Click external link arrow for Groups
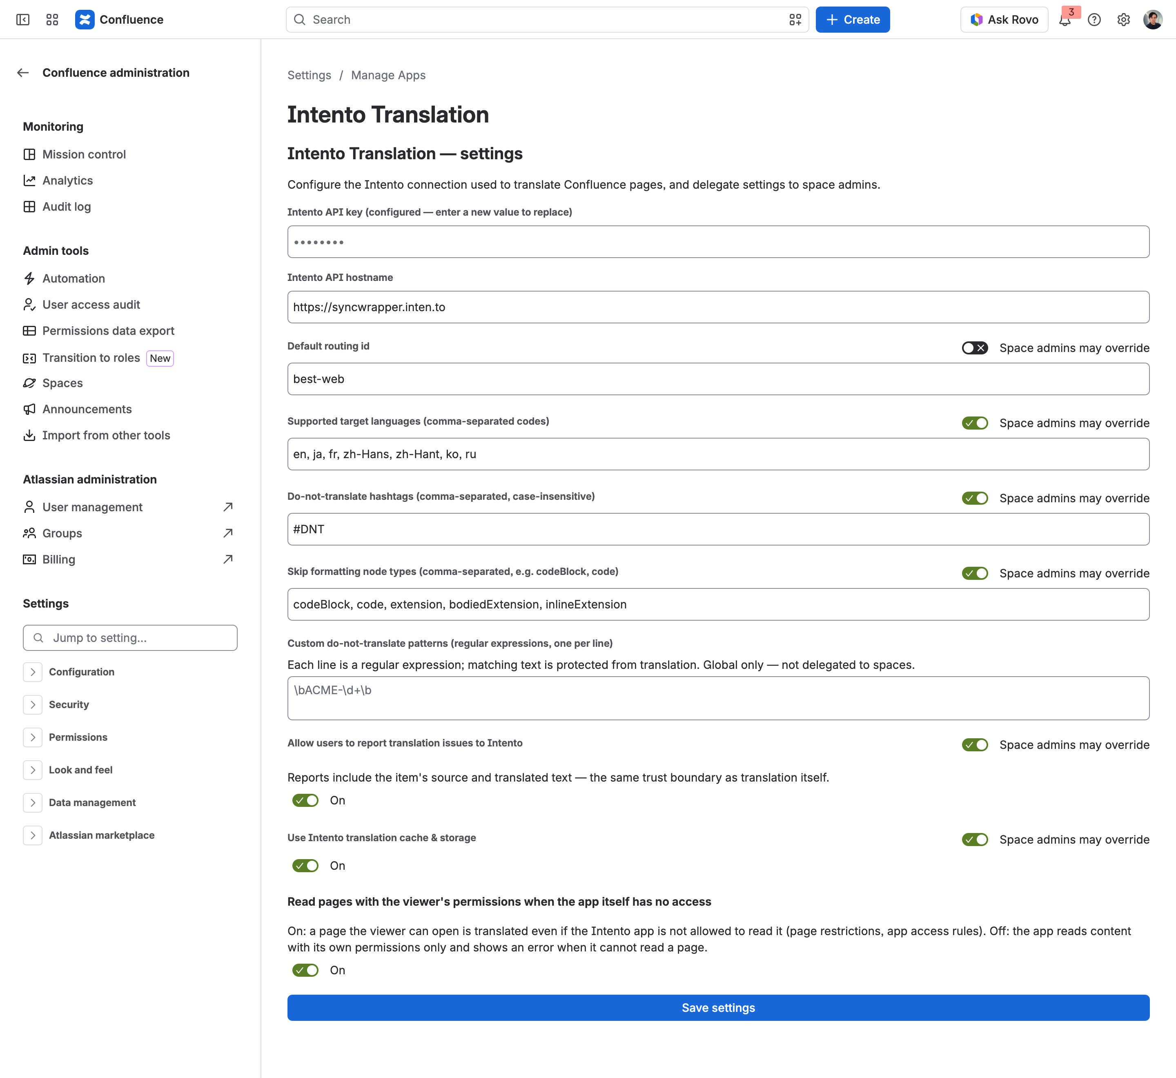Image resolution: width=1176 pixels, height=1078 pixels. [228, 533]
